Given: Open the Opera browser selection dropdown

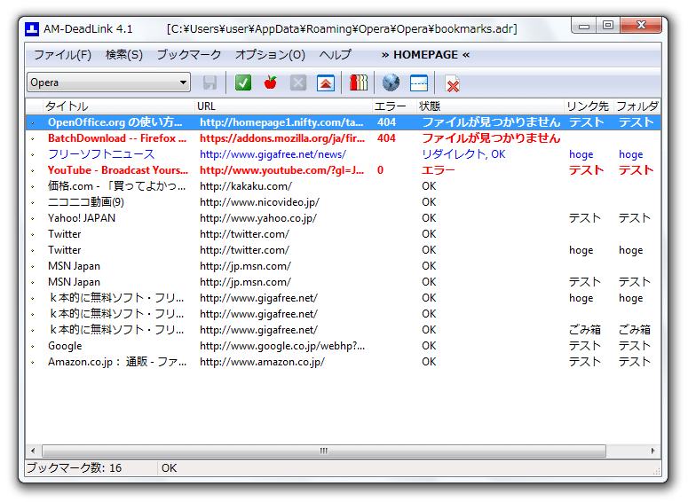Looking at the screenshot, I should [x=108, y=82].
